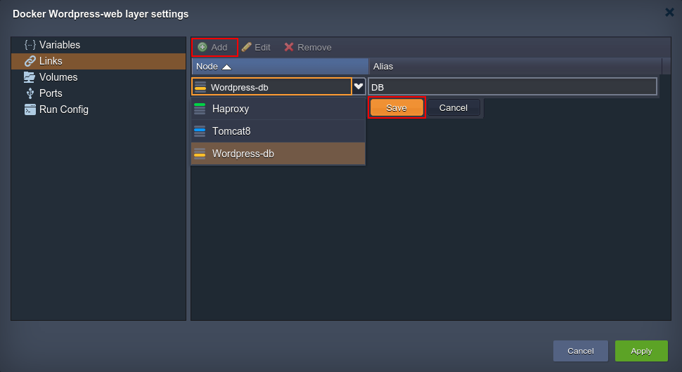Toggle the Node dropdown arrow
The image size is (682, 372).
[x=359, y=86]
